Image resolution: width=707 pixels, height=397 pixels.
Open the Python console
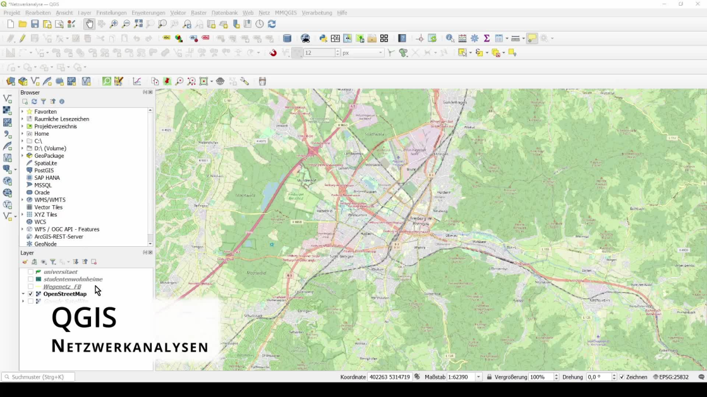click(x=323, y=39)
